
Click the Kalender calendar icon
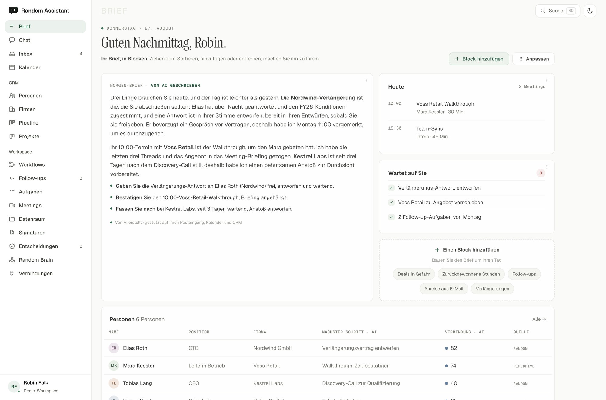[x=12, y=67]
